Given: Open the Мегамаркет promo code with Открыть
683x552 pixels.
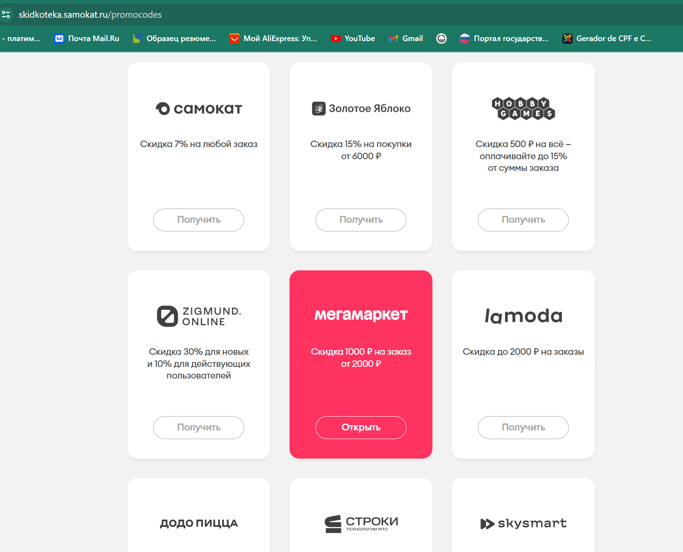Looking at the screenshot, I should point(361,427).
